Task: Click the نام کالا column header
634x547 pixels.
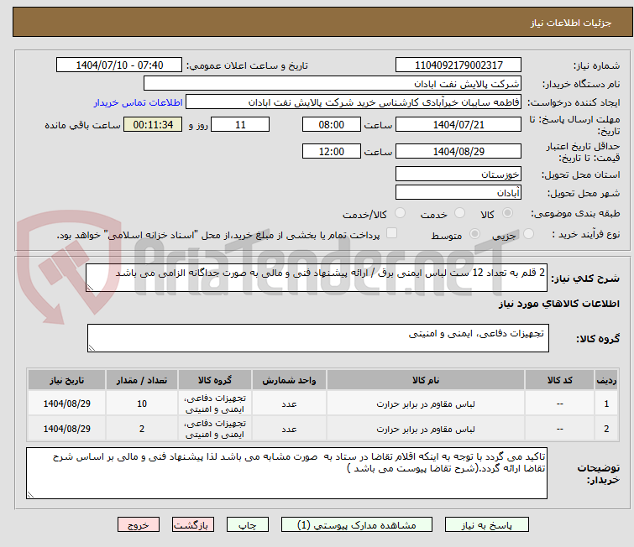Action: [426, 380]
